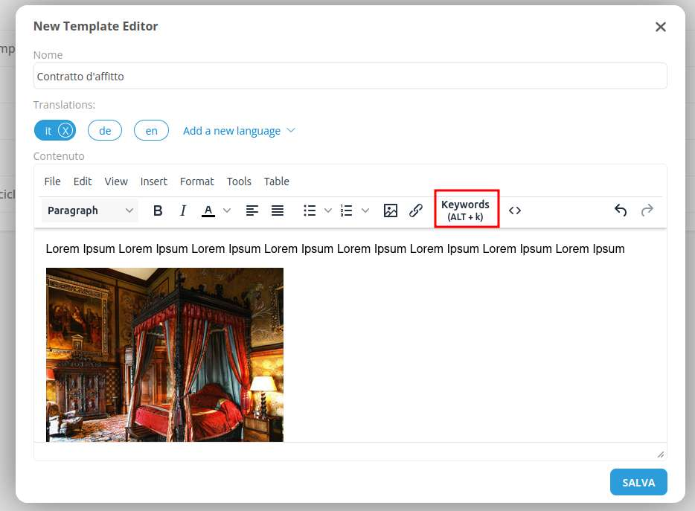
Task: Switch to the 'de' translation
Action: click(x=105, y=131)
